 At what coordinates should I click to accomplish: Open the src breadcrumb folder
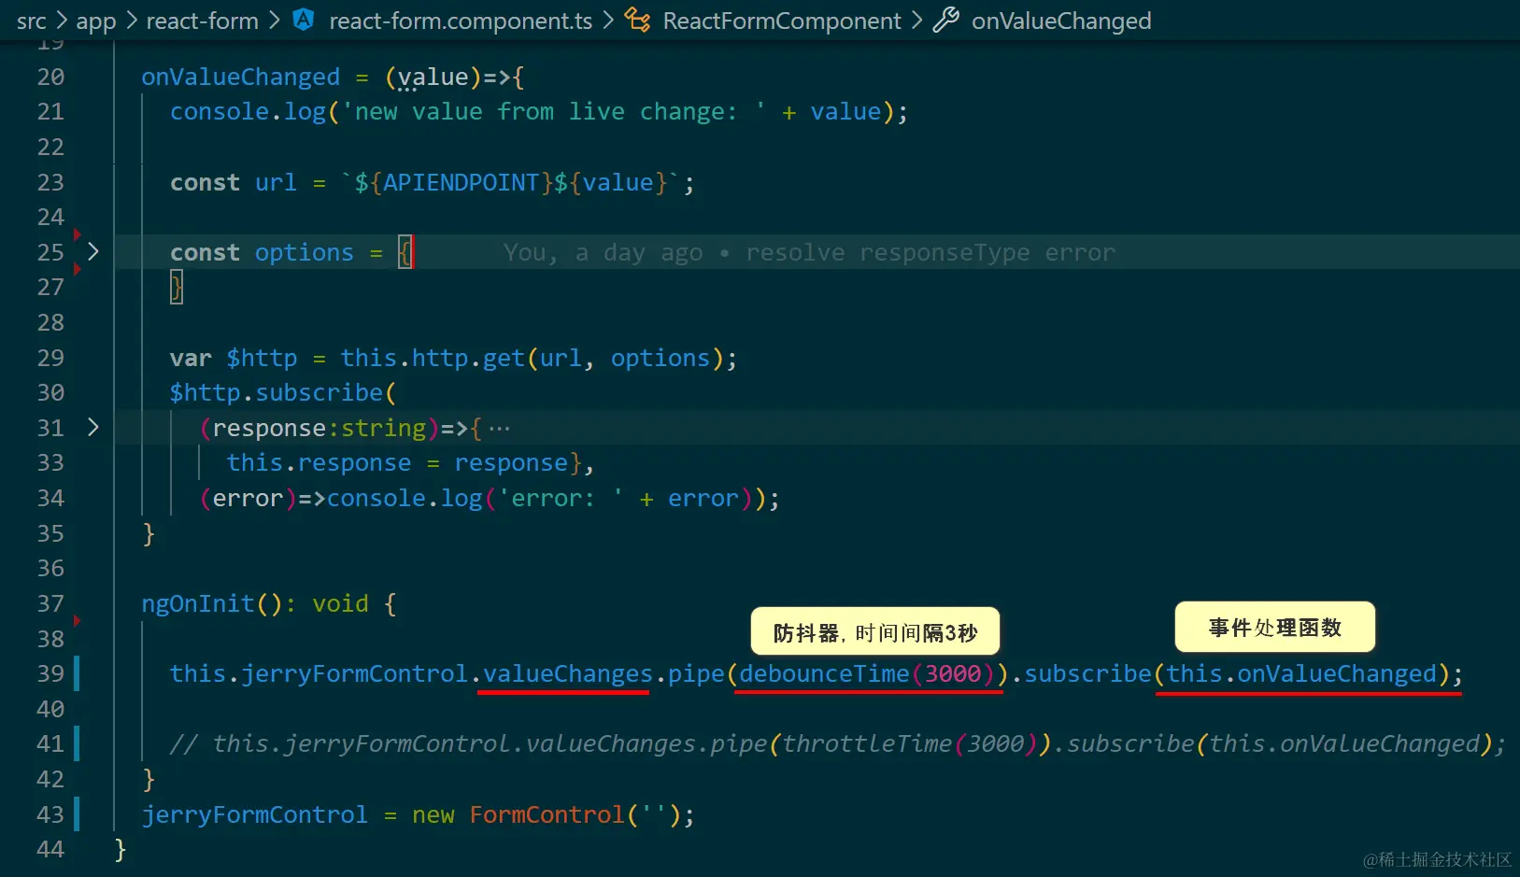click(32, 21)
